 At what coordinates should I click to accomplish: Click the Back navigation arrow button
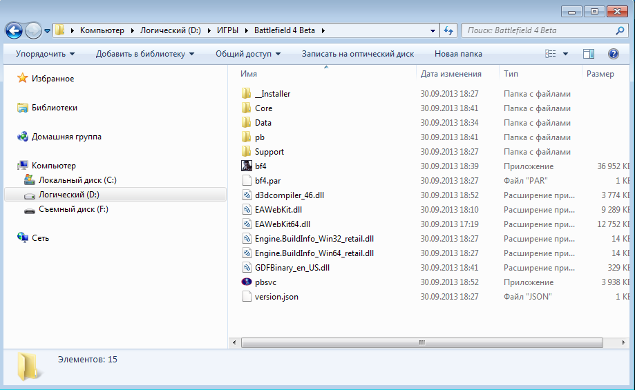(x=15, y=30)
